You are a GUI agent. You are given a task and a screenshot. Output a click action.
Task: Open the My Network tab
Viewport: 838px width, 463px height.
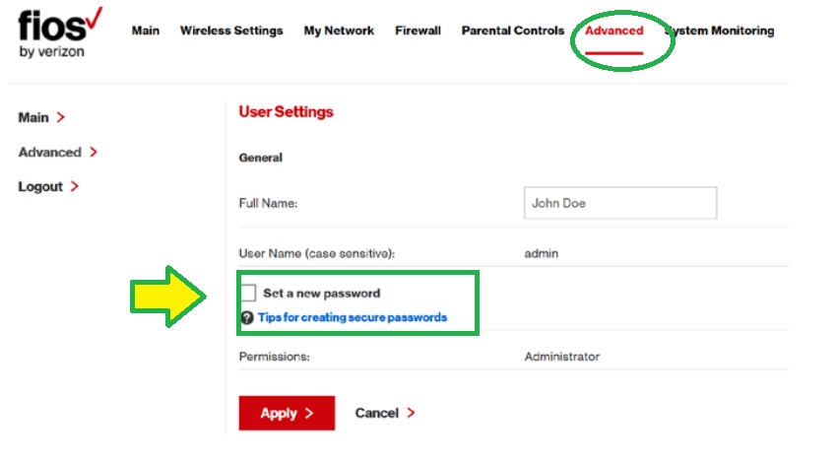click(339, 31)
